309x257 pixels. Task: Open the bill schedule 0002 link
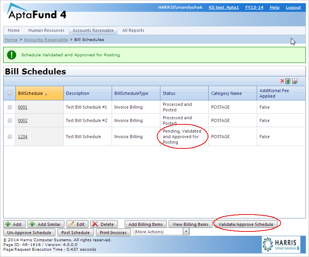(22, 120)
